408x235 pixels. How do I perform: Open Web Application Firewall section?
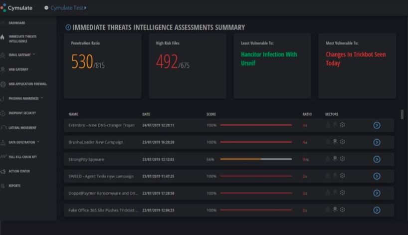[27, 84]
